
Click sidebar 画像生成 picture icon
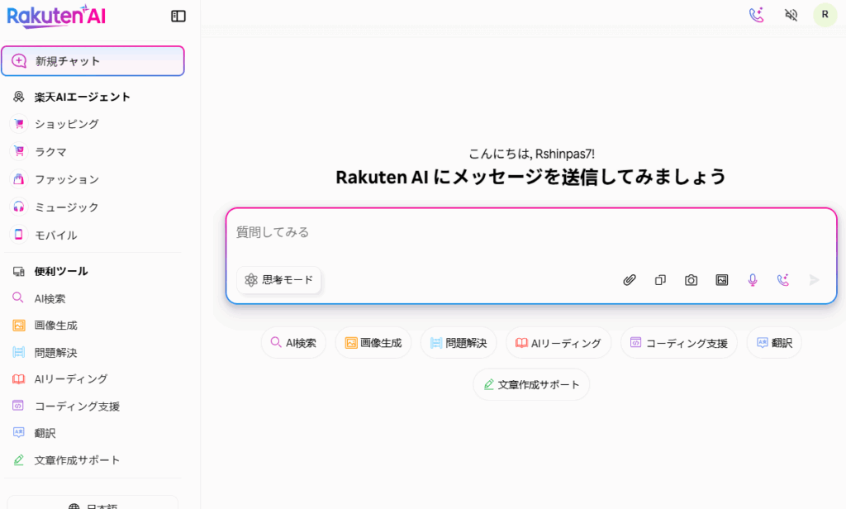pos(19,326)
